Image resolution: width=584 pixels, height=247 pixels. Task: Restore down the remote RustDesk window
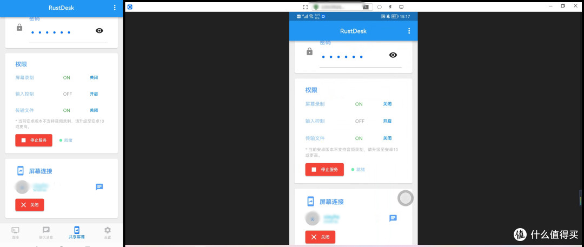click(563, 6)
